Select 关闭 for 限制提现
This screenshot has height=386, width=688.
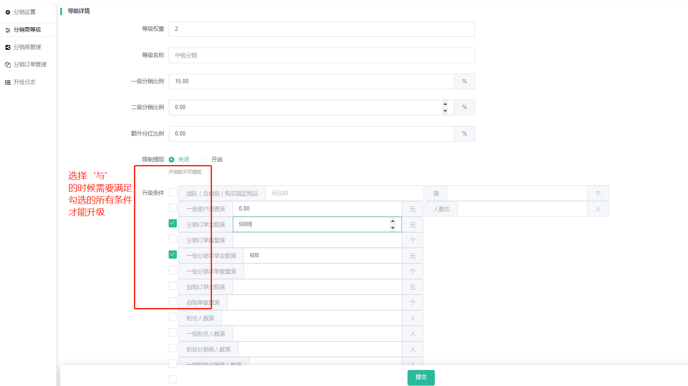click(172, 159)
